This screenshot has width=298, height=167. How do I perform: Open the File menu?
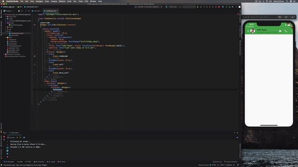(22, 1)
